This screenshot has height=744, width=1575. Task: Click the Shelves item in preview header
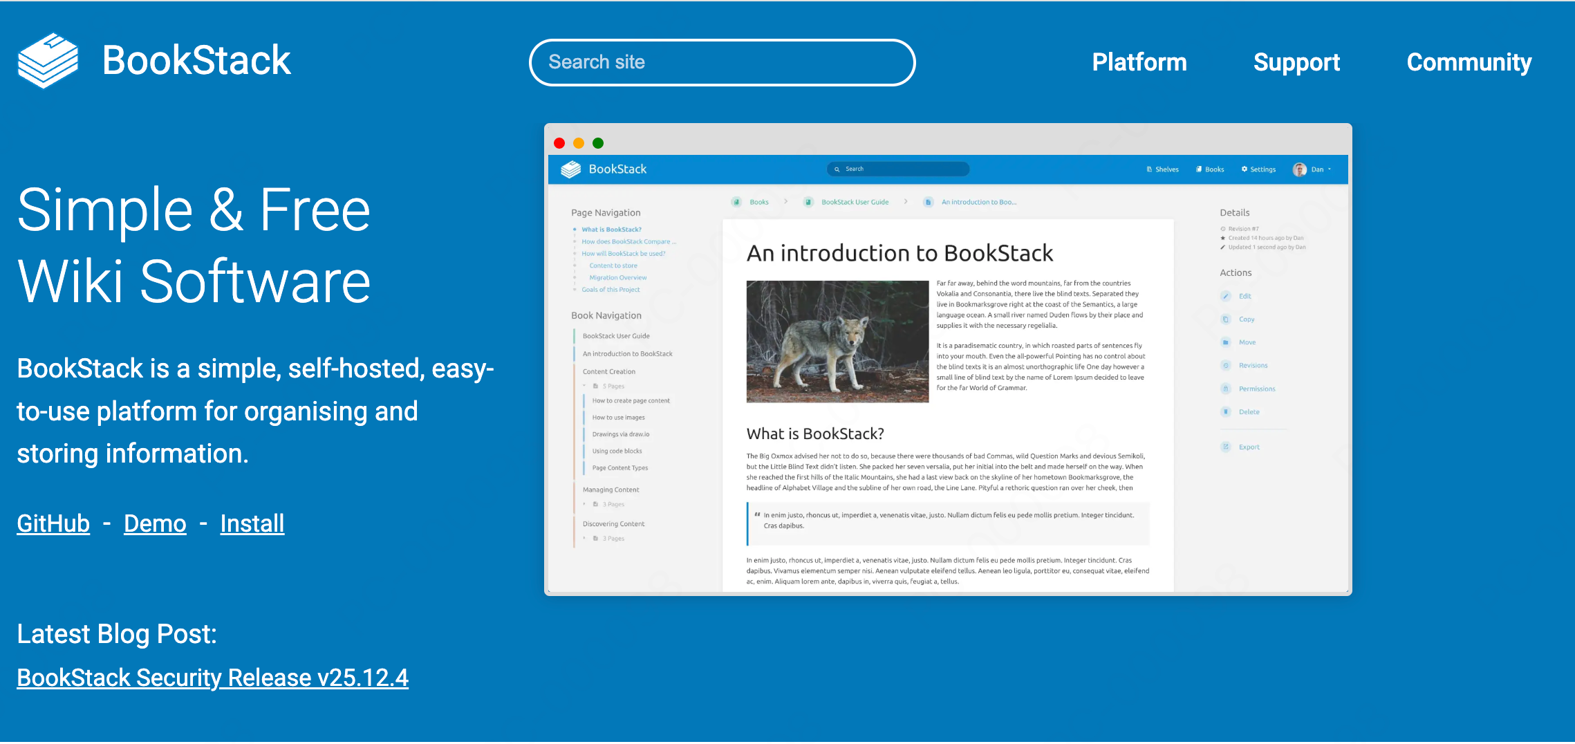point(1162,169)
